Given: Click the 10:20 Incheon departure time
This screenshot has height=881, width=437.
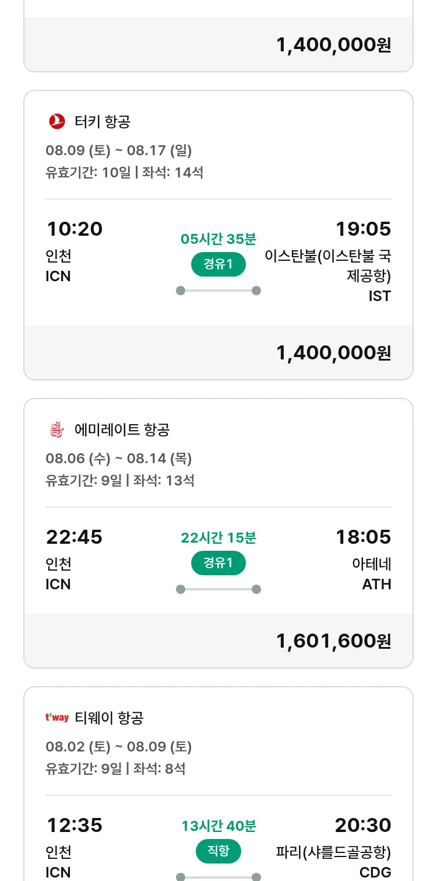Looking at the screenshot, I should pyautogui.click(x=74, y=229).
